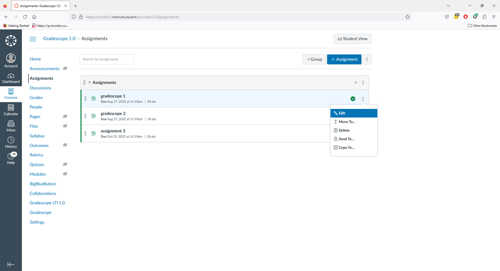Open Calendar in global navigation
500x271 pixels.
point(11,110)
